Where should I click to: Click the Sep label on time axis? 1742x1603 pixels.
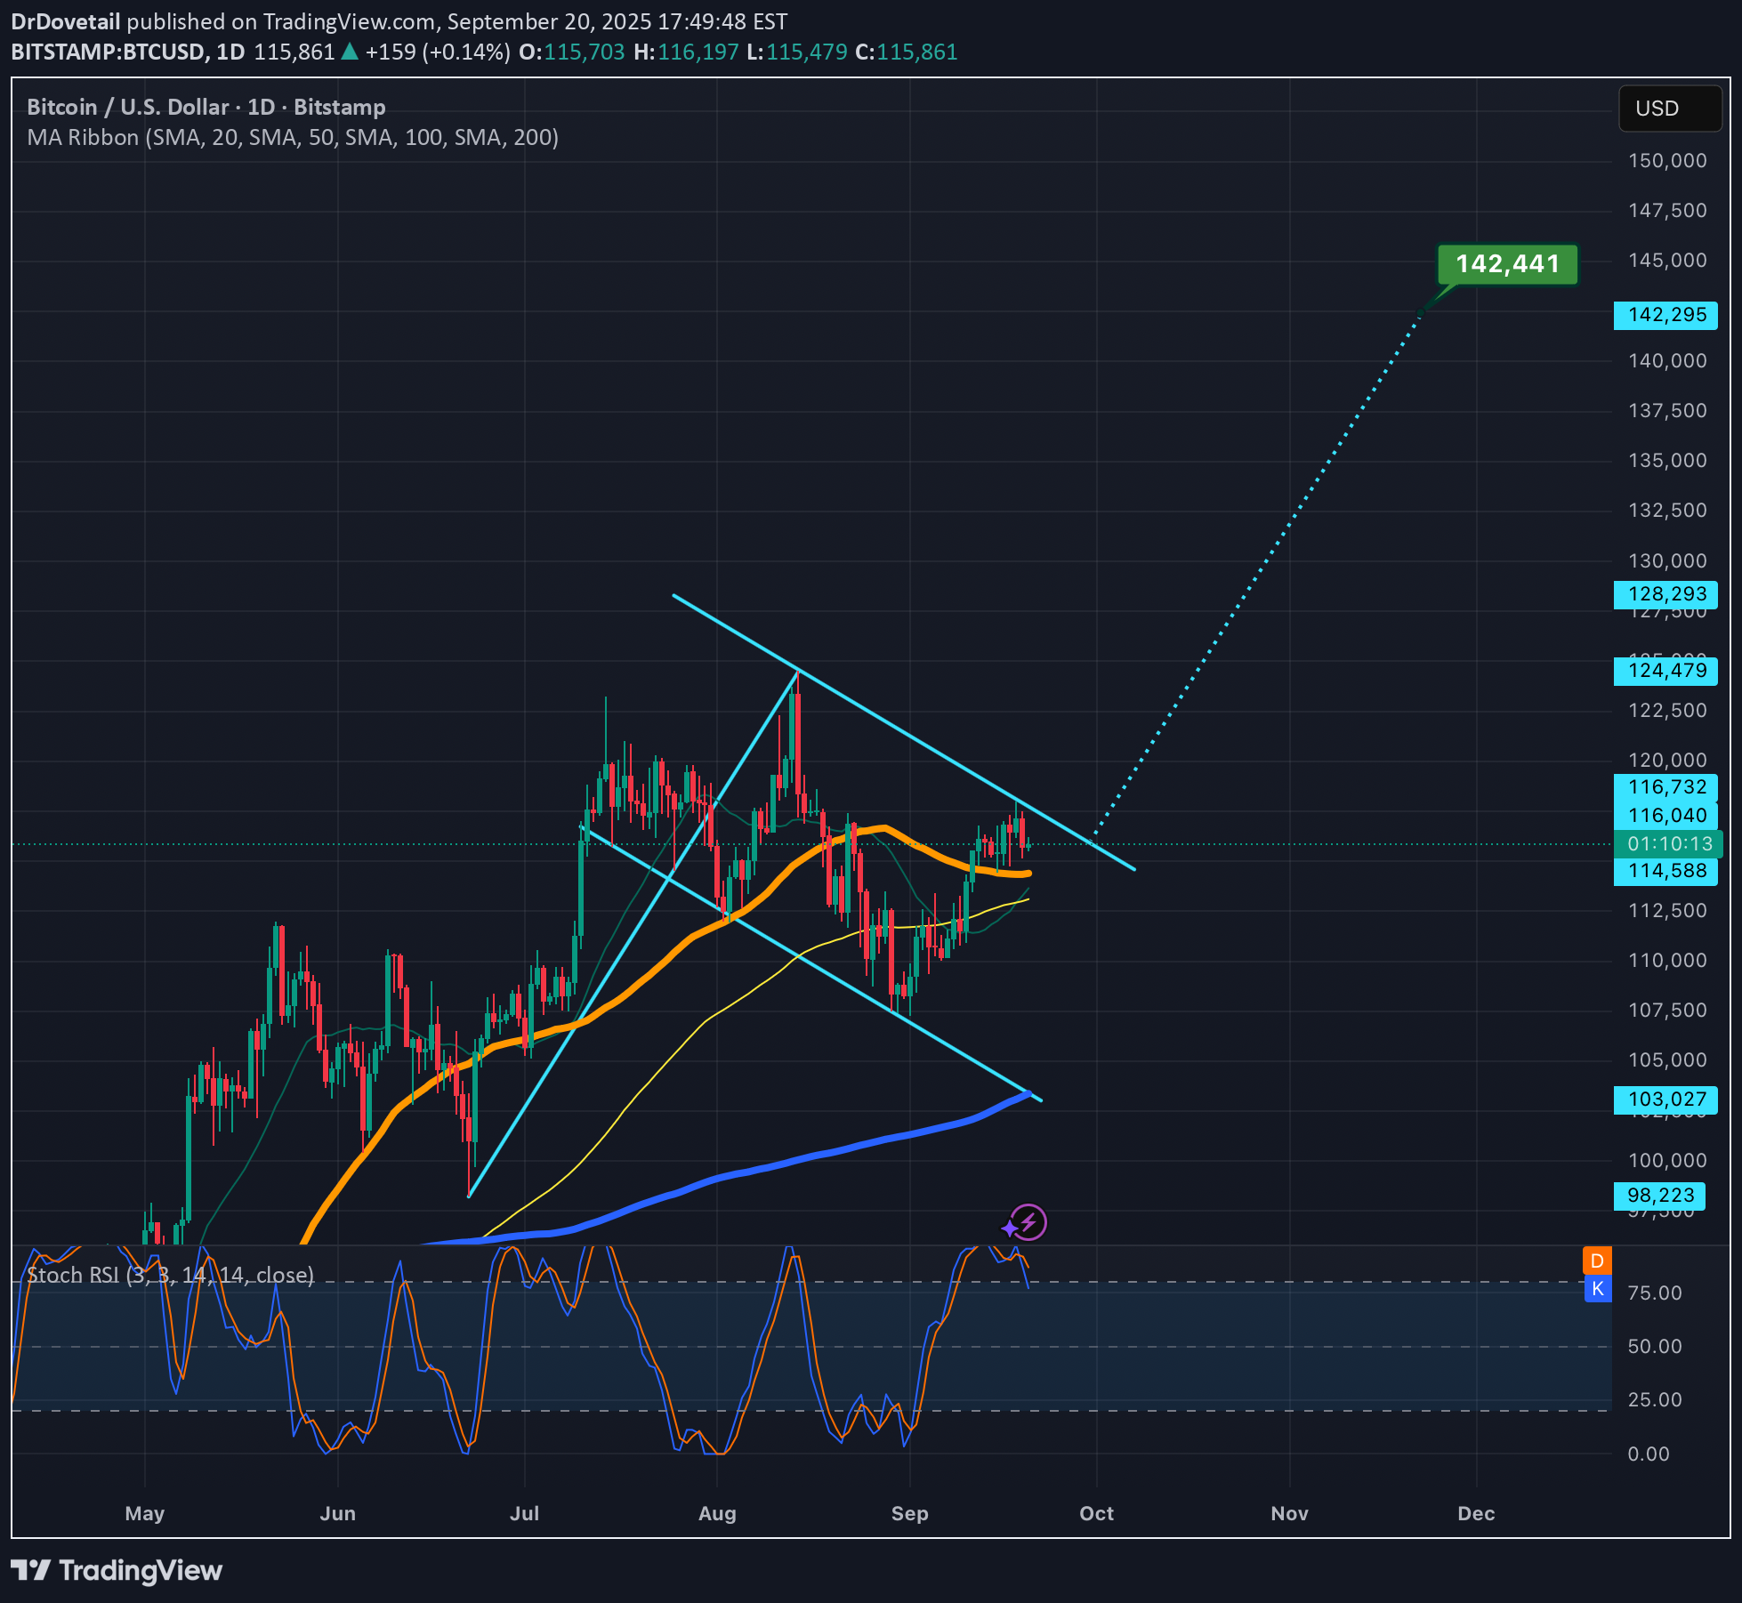[x=909, y=1513]
